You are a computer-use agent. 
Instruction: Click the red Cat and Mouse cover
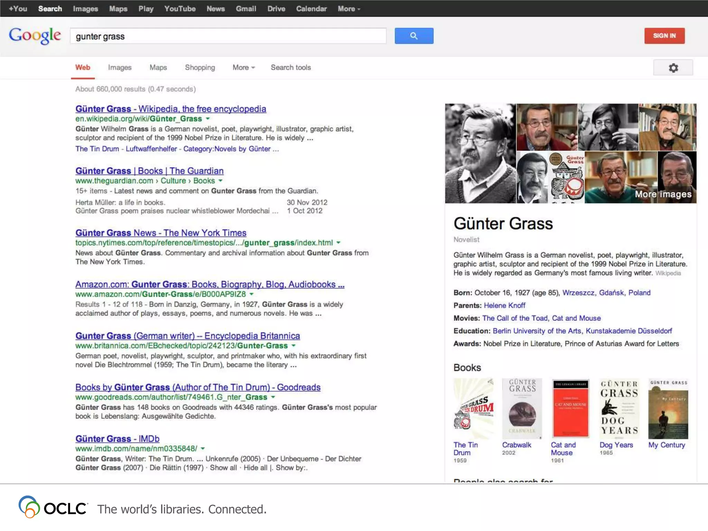tap(570, 409)
